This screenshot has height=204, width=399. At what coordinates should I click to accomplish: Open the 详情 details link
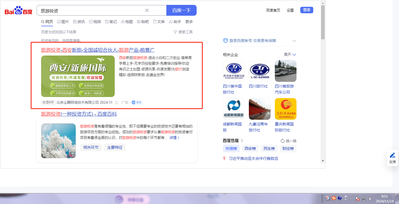174,138
